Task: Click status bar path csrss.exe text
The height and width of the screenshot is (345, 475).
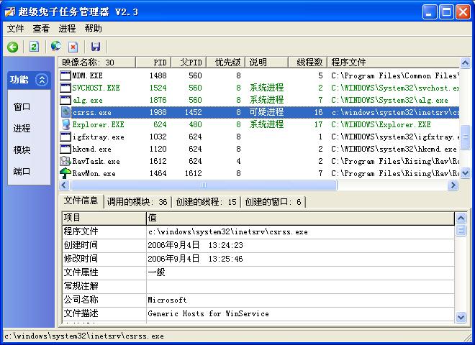Action: tap(84, 336)
